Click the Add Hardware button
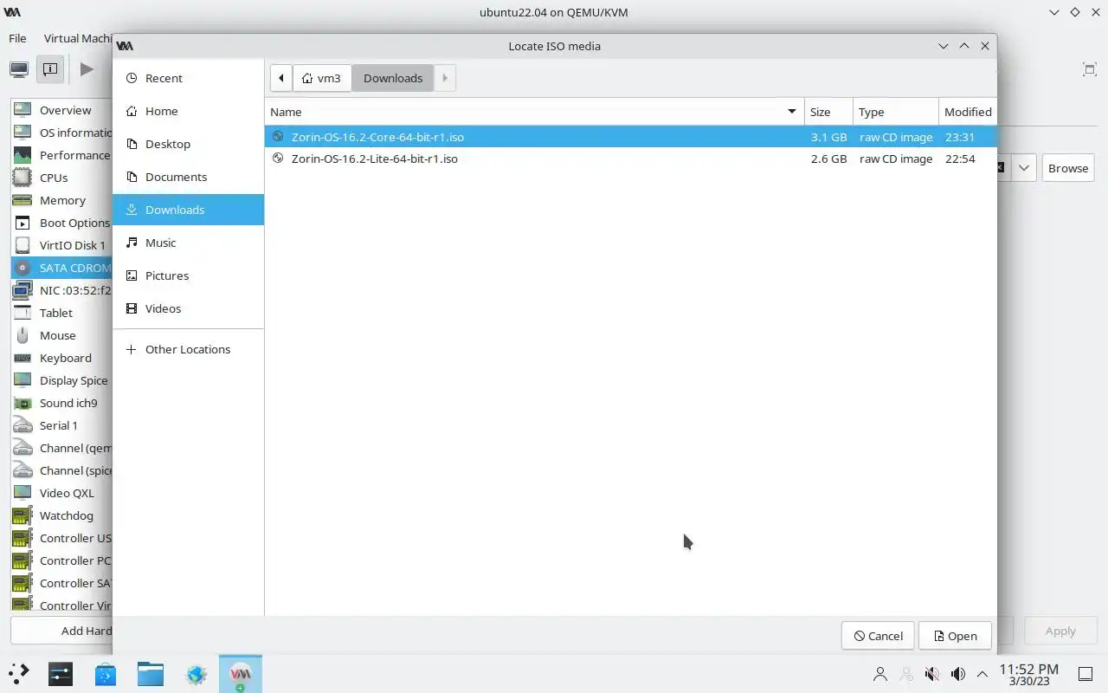Image resolution: width=1108 pixels, height=693 pixels. (x=61, y=631)
